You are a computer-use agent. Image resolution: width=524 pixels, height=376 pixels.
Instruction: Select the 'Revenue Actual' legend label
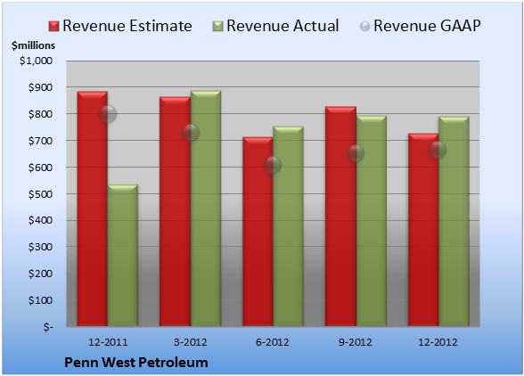(282, 26)
